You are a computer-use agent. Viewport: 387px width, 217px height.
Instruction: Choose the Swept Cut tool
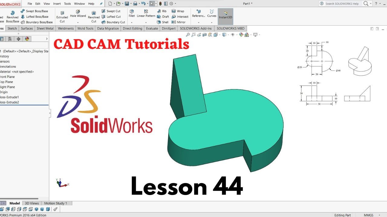[x=111, y=11]
